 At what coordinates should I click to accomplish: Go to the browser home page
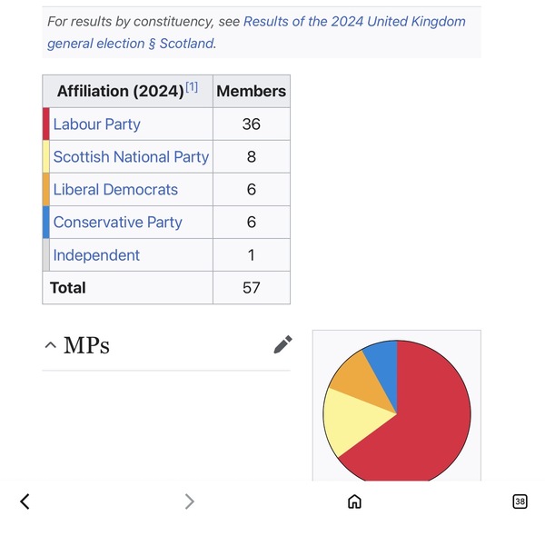[x=354, y=501]
